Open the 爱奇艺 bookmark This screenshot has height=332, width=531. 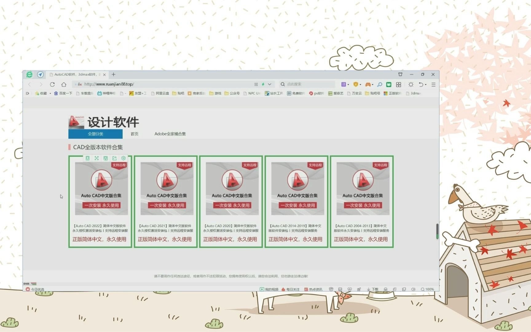[x=336, y=93]
